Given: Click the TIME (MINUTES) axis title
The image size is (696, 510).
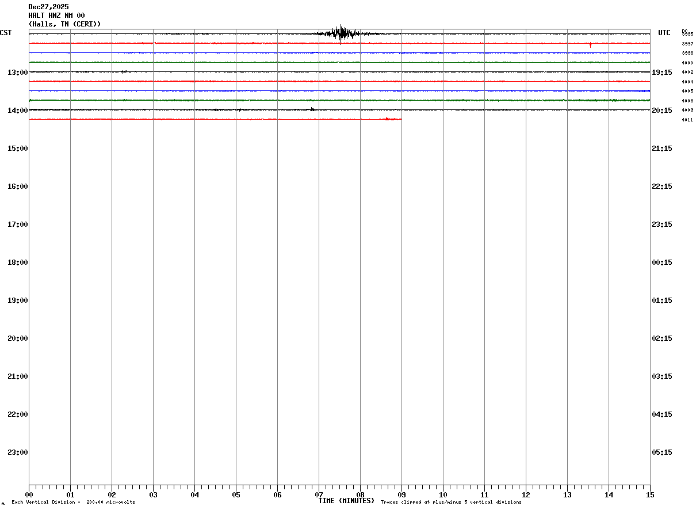Looking at the screenshot, I should click(346, 501).
